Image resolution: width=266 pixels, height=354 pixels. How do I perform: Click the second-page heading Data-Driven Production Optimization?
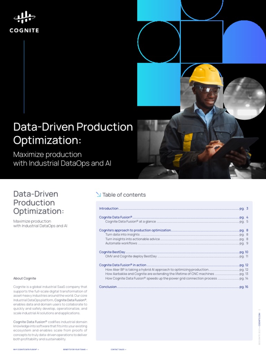38,203
